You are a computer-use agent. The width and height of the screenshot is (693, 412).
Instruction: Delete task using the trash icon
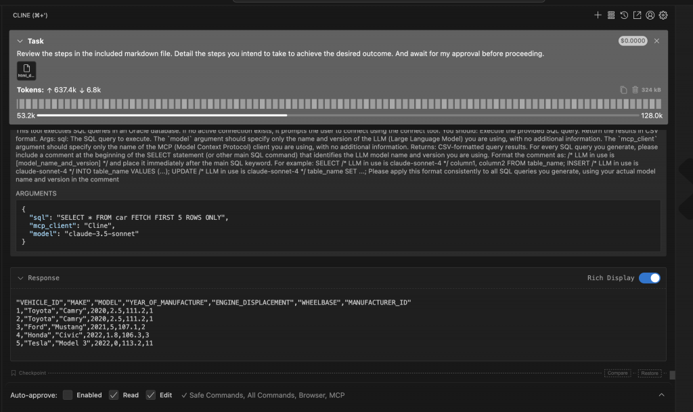[x=635, y=90]
